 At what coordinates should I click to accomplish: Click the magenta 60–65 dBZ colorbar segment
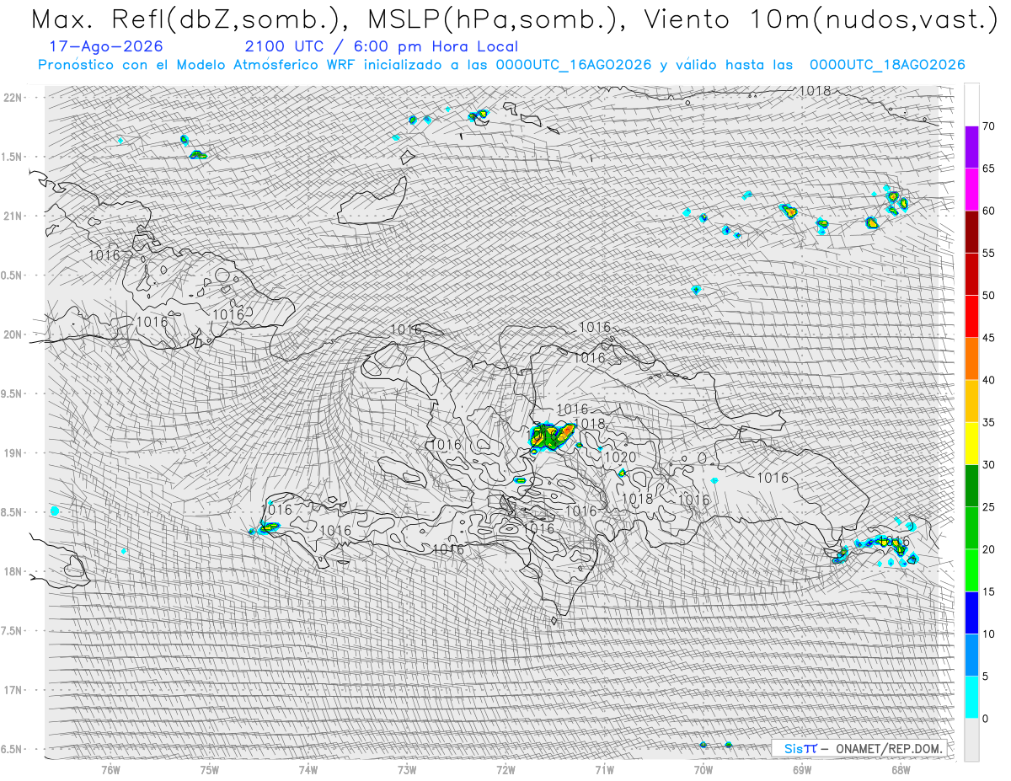[x=971, y=190]
